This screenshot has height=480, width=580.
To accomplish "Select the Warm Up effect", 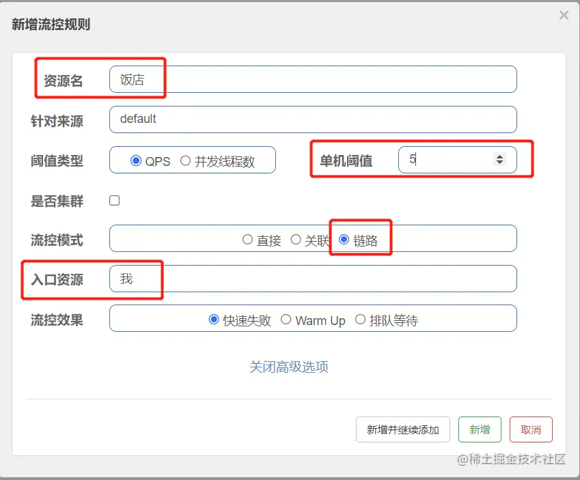I will [286, 319].
